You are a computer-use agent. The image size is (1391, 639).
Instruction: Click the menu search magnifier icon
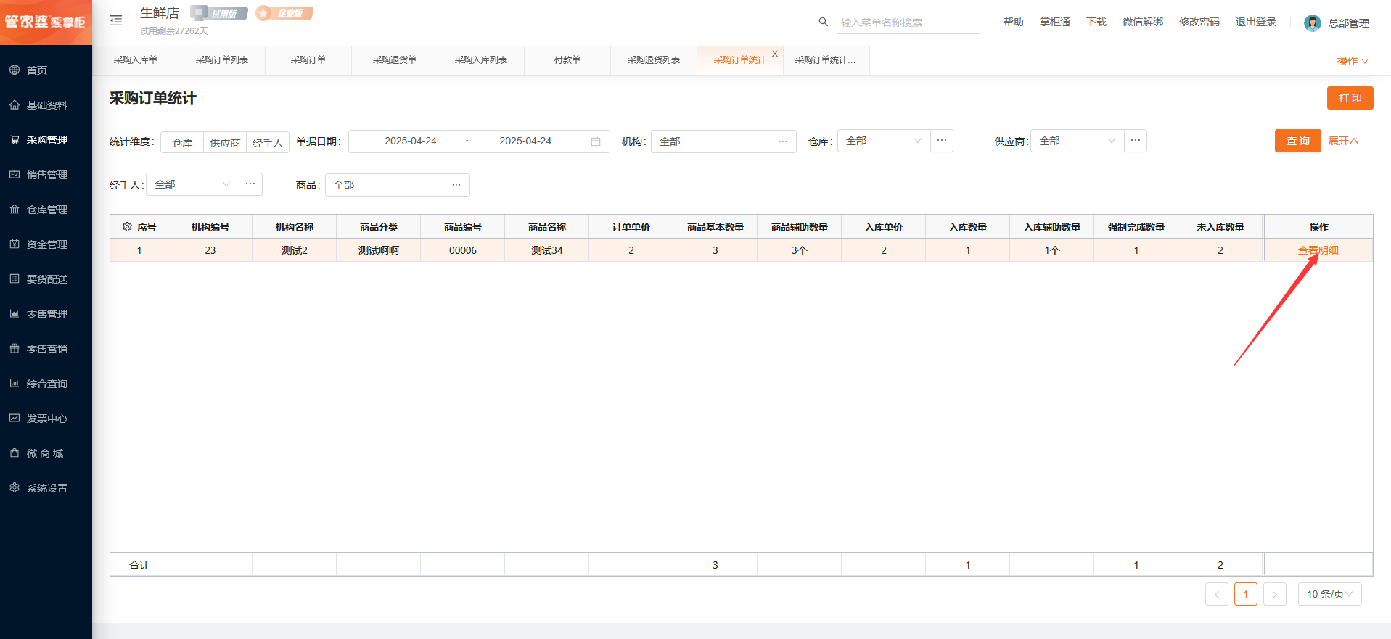pyautogui.click(x=824, y=22)
